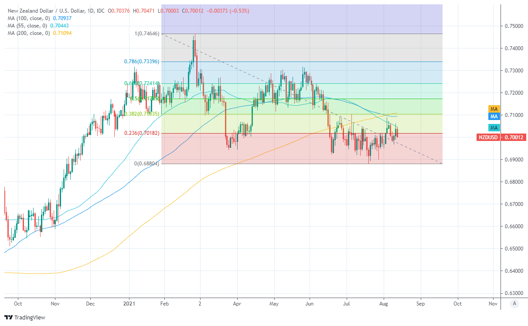Click the TradingView logo
Viewport: 528px width, 326px height.
(x=25, y=317)
